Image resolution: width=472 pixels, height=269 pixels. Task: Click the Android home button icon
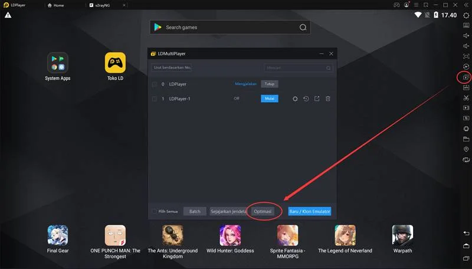466,246
